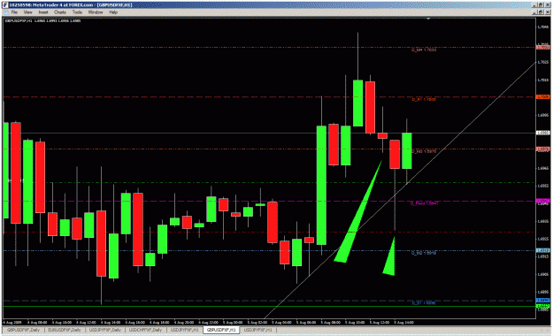
Task: Click the GBPUSDFXF,H1 quote header text in chart
Action: 42,21
